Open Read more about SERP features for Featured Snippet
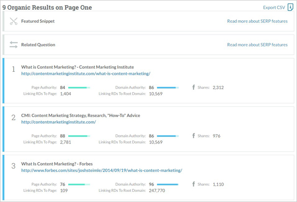This screenshot has width=297, height=202. (257, 21)
